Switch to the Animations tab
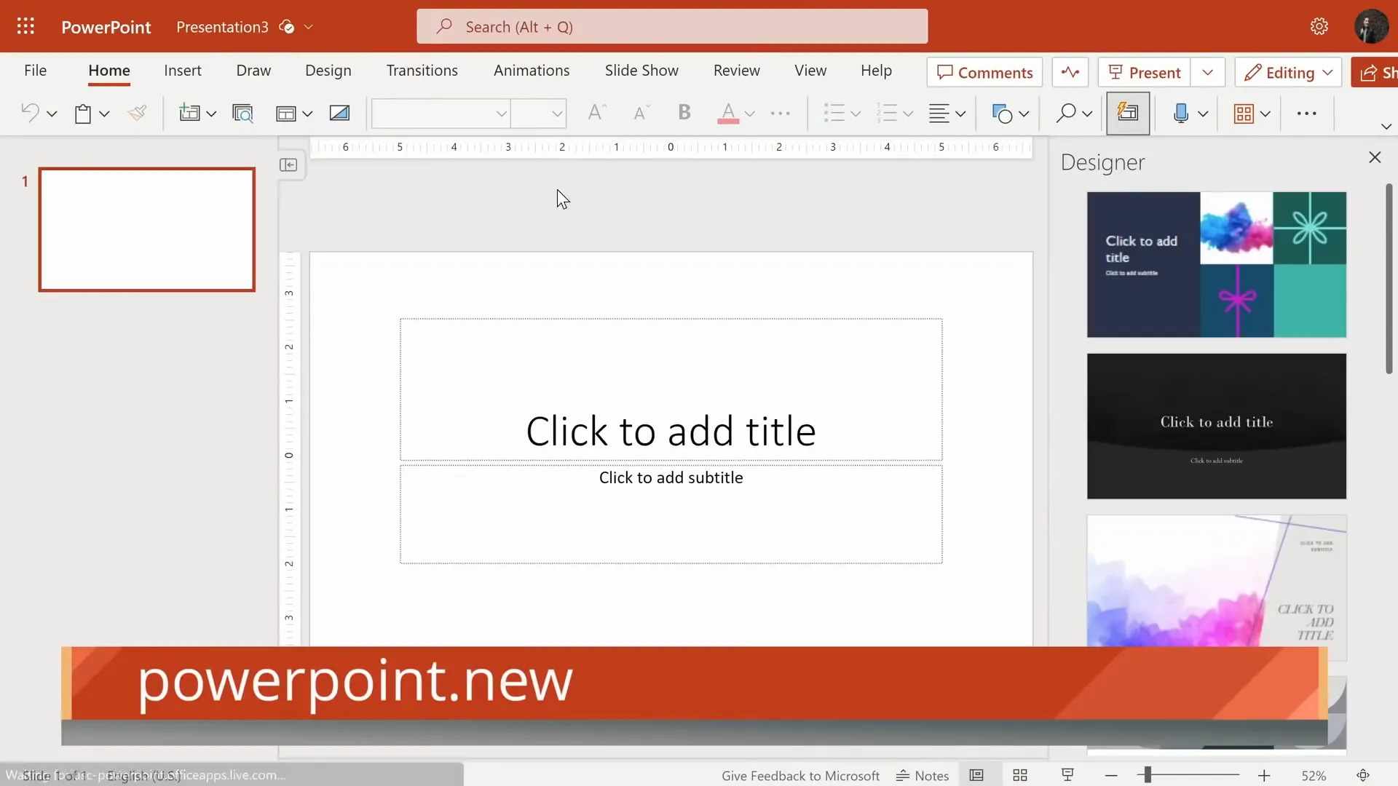The width and height of the screenshot is (1398, 786). tap(532, 71)
